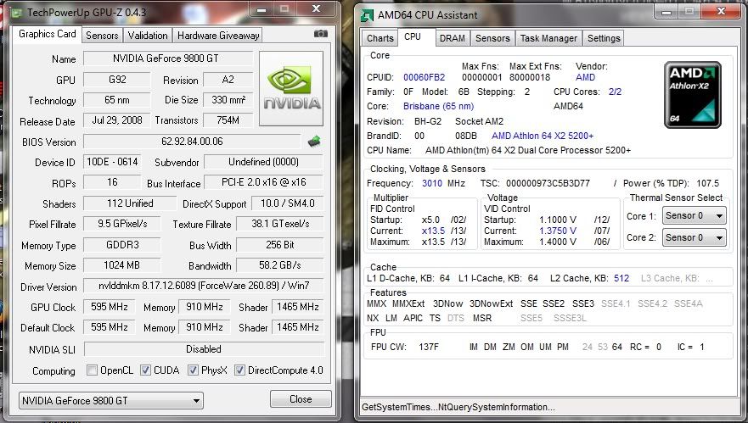
Task: Switch to the GPU-Z Sensors tab
Action: 102,36
